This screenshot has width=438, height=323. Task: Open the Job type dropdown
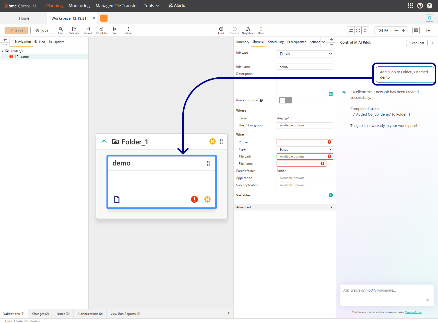coord(305,54)
